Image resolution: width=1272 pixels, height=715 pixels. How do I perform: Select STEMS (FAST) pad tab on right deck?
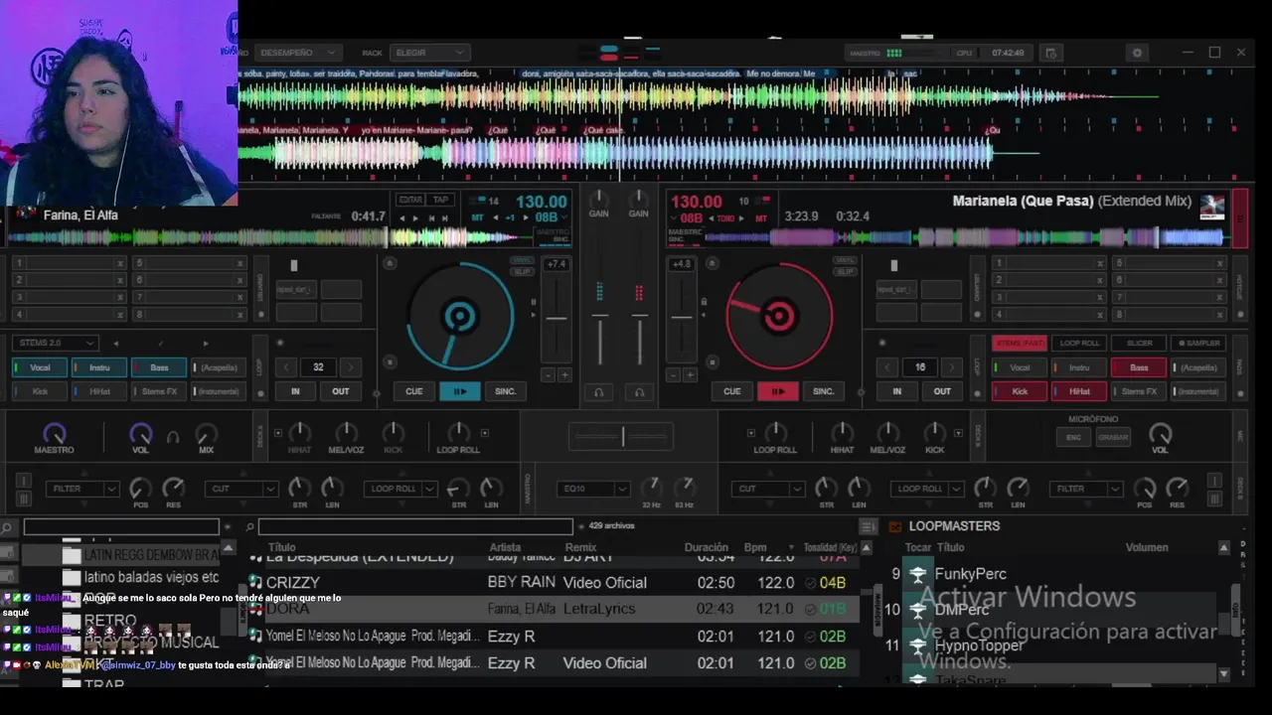coord(1020,343)
